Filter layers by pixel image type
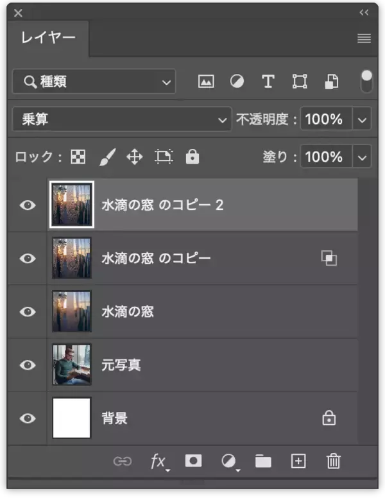Viewport: 385px width, 498px height. tap(206, 82)
